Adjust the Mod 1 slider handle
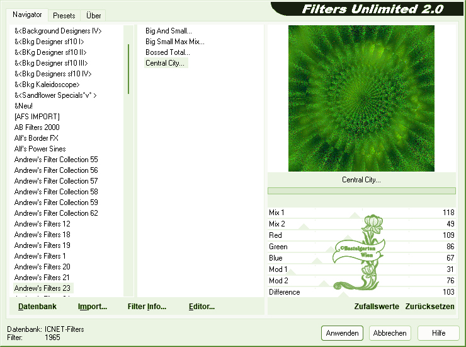466x347 pixels. [x=290, y=272]
